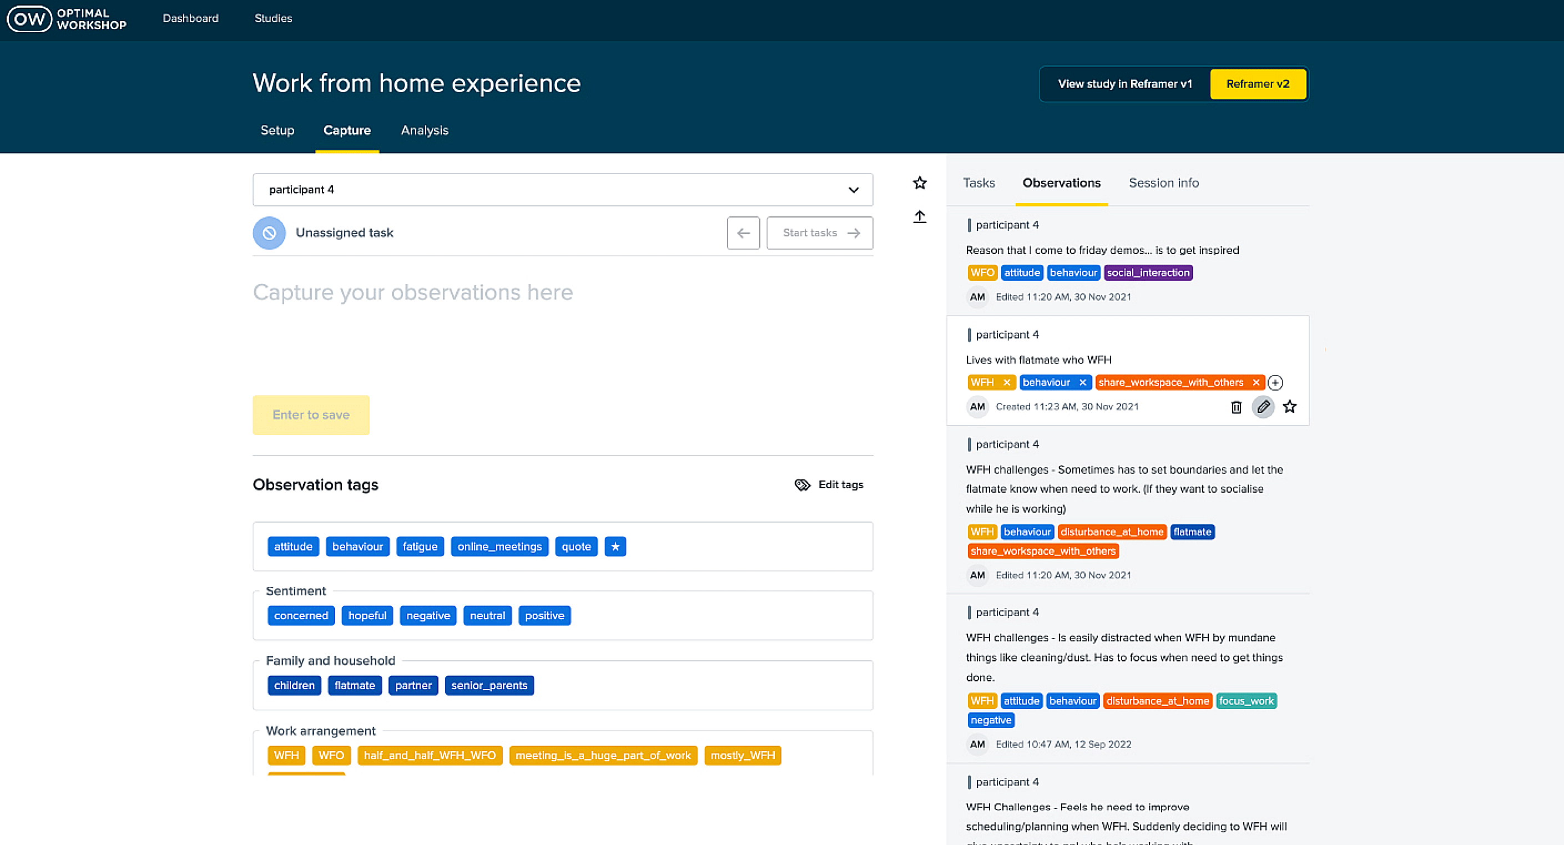Remove the behaviour tag from selected observation
This screenshot has width=1564, height=845.
(x=1083, y=382)
